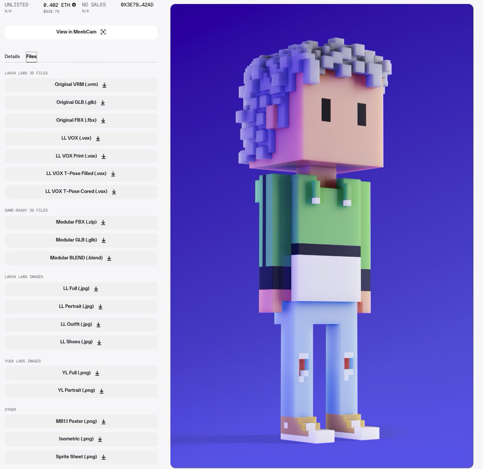Screen dimensions: 483x469
Task: Download Isometric (.png) image
Action: point(81,439)
